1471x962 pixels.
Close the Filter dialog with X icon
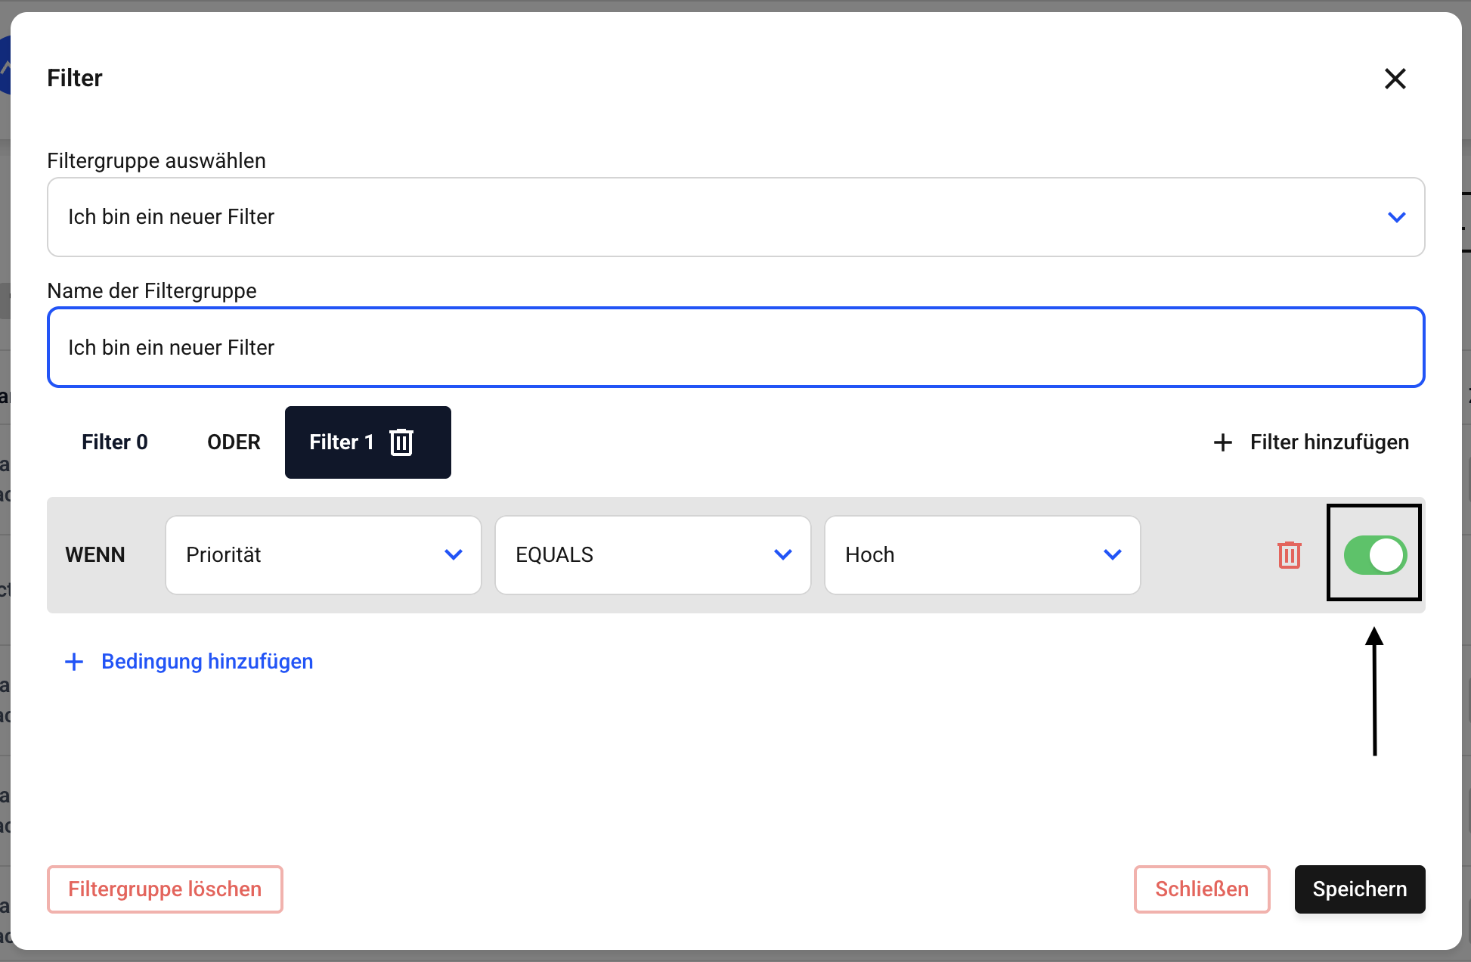pyautogui.click(x=1395, y=79)
